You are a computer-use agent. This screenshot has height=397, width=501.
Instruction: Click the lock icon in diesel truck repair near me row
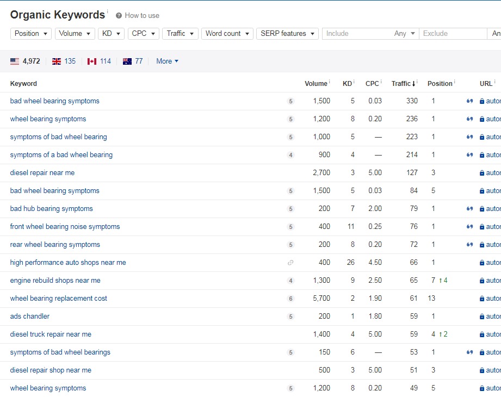tap(482, 334)
